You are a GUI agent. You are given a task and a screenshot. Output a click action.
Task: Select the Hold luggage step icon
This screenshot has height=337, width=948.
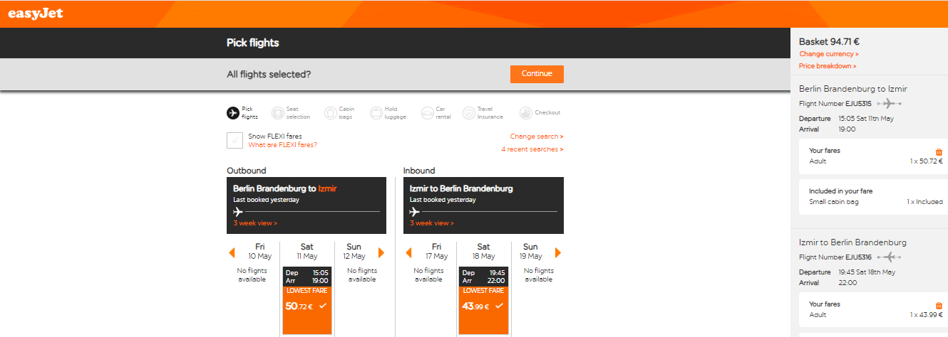point(376,112)
